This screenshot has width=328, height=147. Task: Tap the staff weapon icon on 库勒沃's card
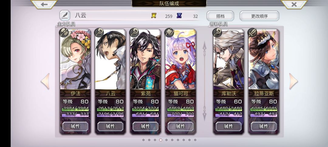click(x=217, y=32)
